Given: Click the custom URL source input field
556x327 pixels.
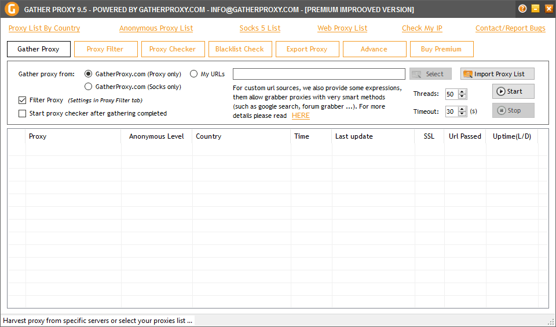Looking at the screenshot, I should [x=319, y=74].
